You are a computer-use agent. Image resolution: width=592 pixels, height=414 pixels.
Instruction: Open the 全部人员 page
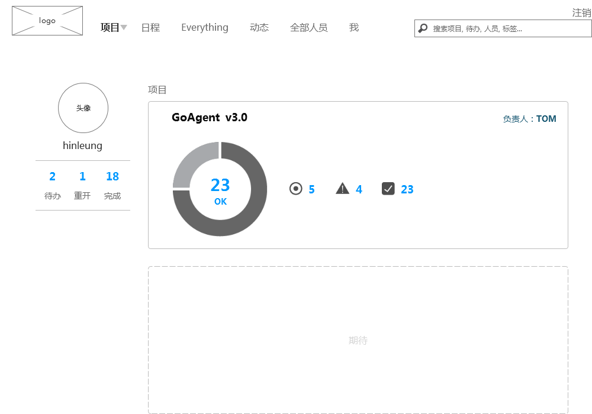(308, 27)
